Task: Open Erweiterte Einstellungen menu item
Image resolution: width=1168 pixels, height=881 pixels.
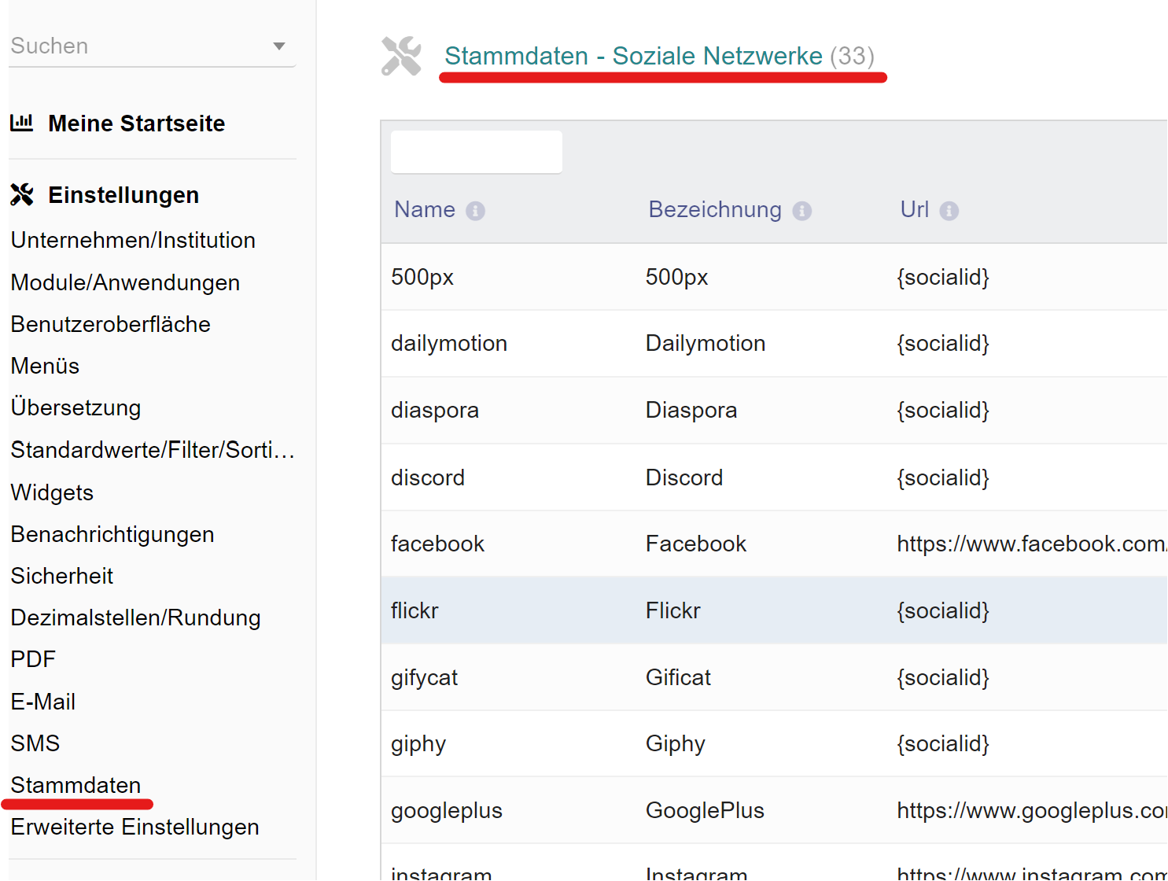Action: coord(134,827)
